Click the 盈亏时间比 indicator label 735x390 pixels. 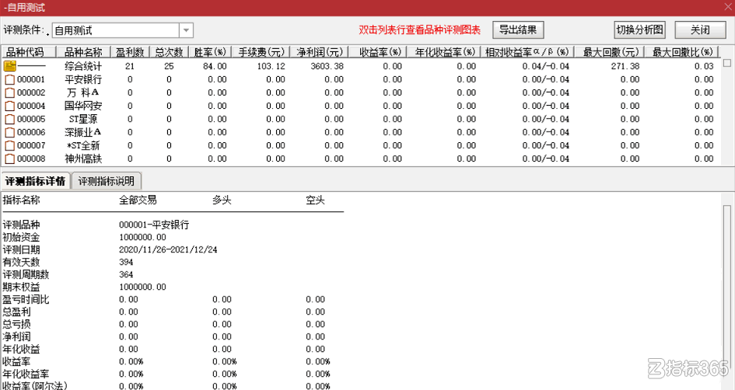(x=26, y=300)
